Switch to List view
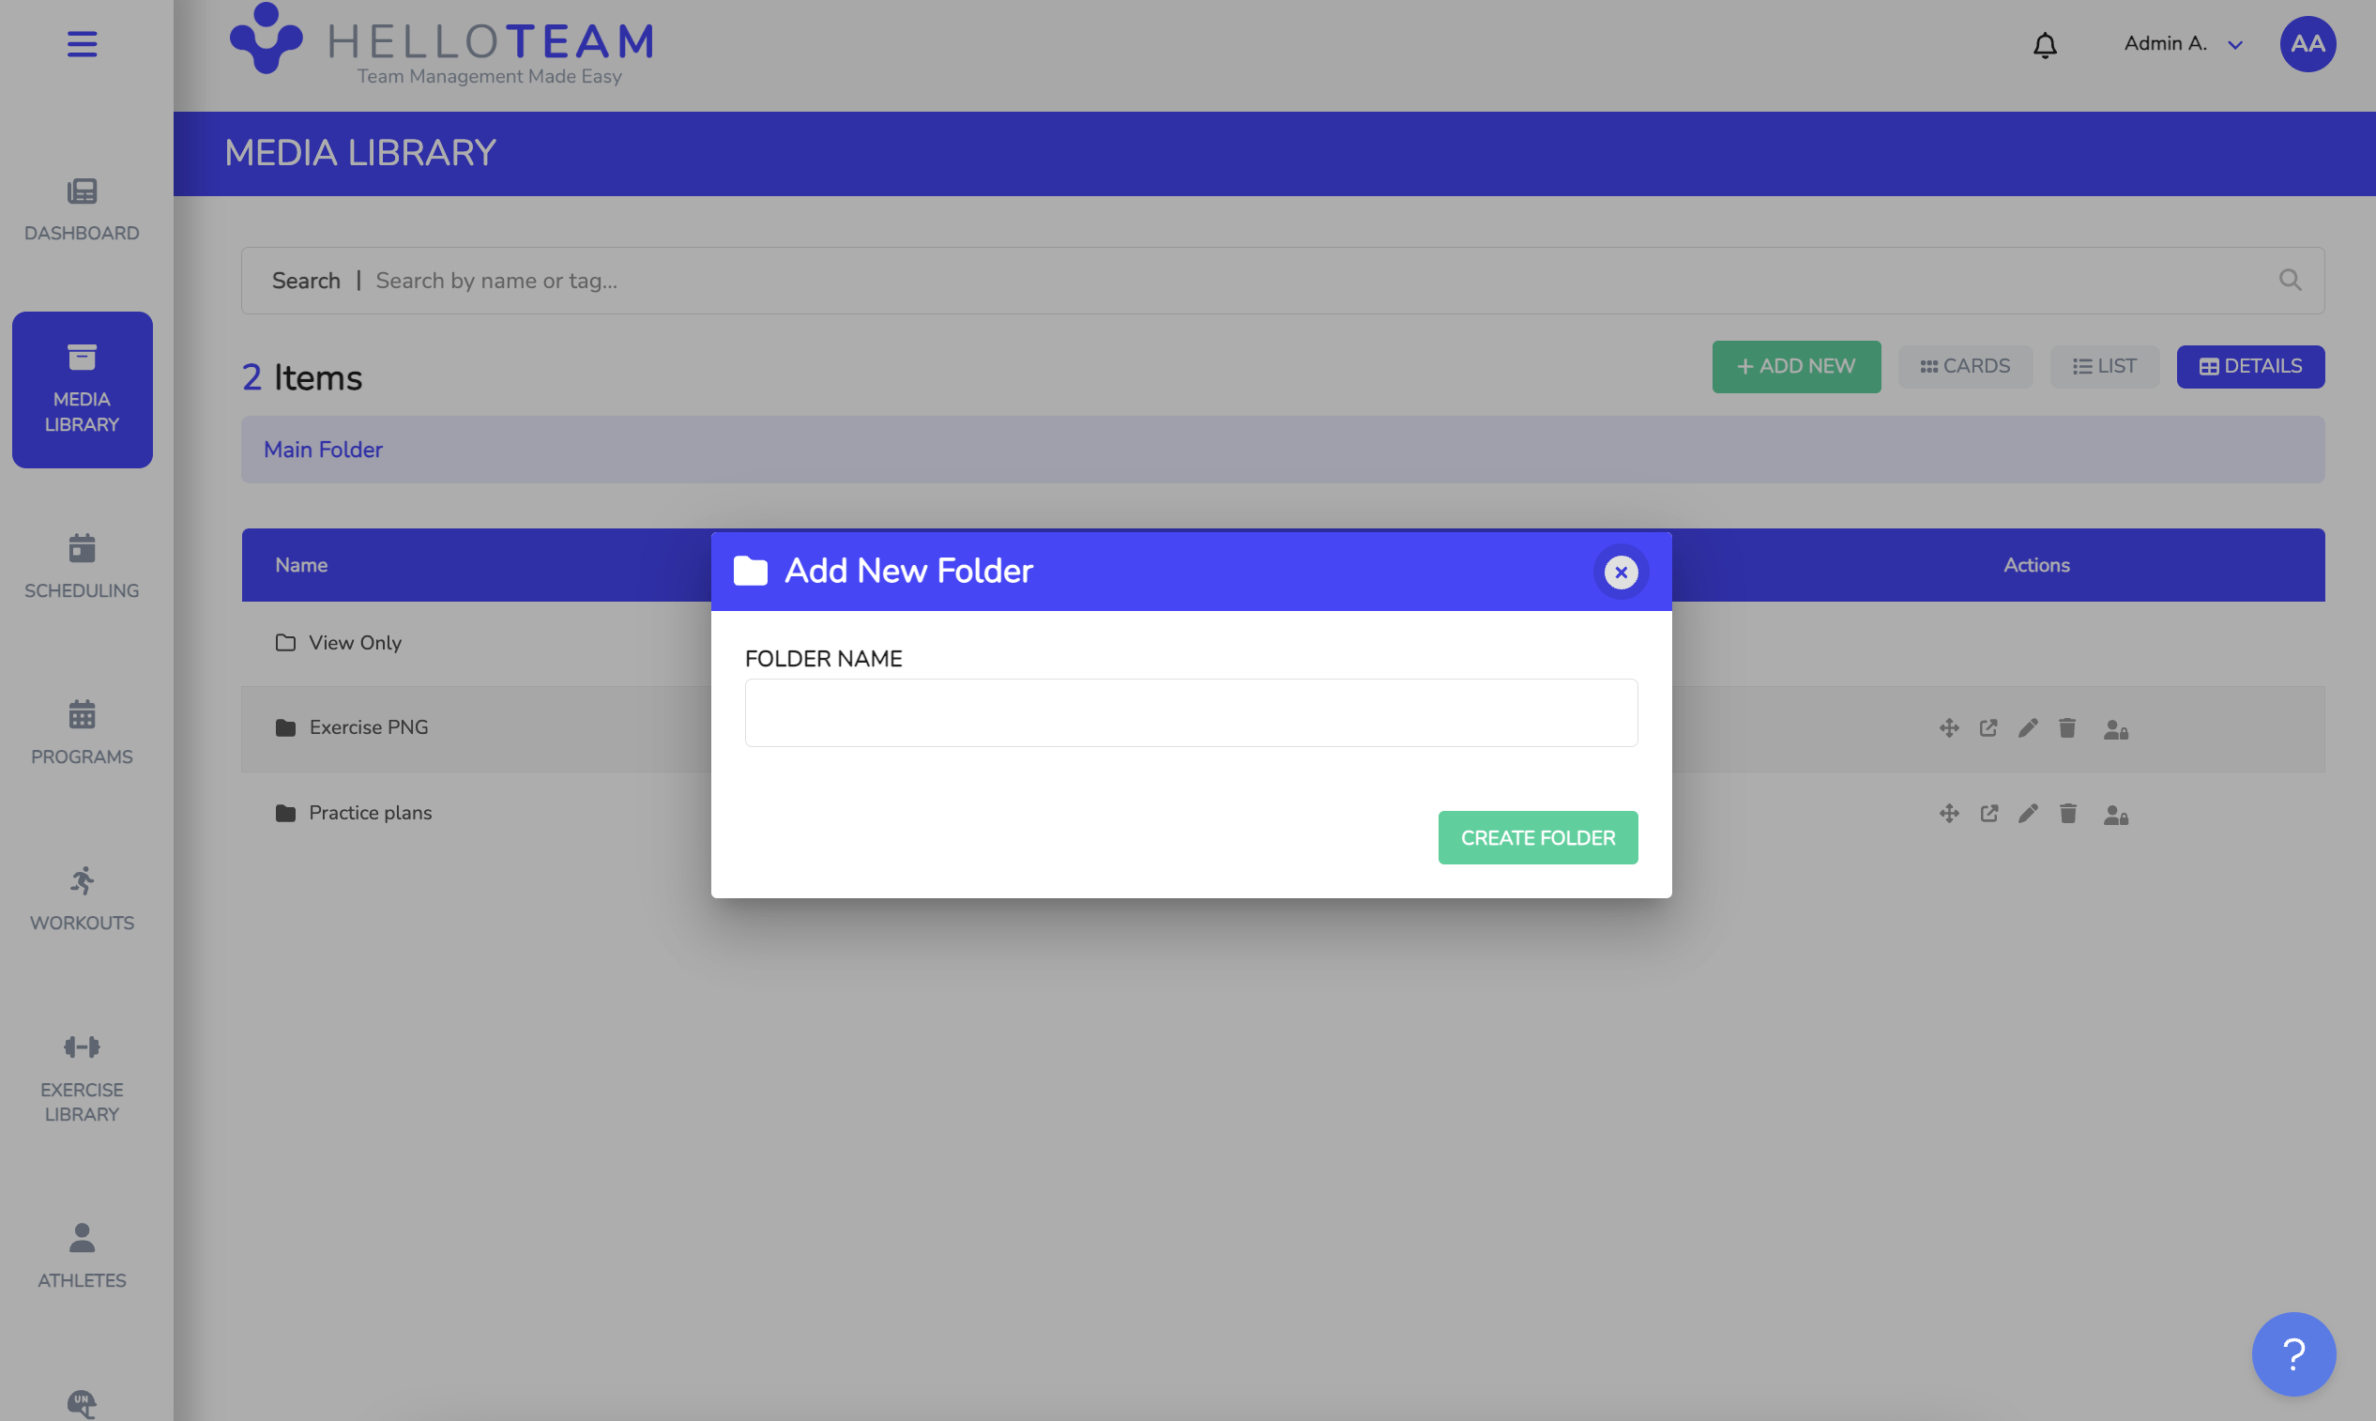This screenshot has width=2376, height=1421. click(x=2104, y=367)
